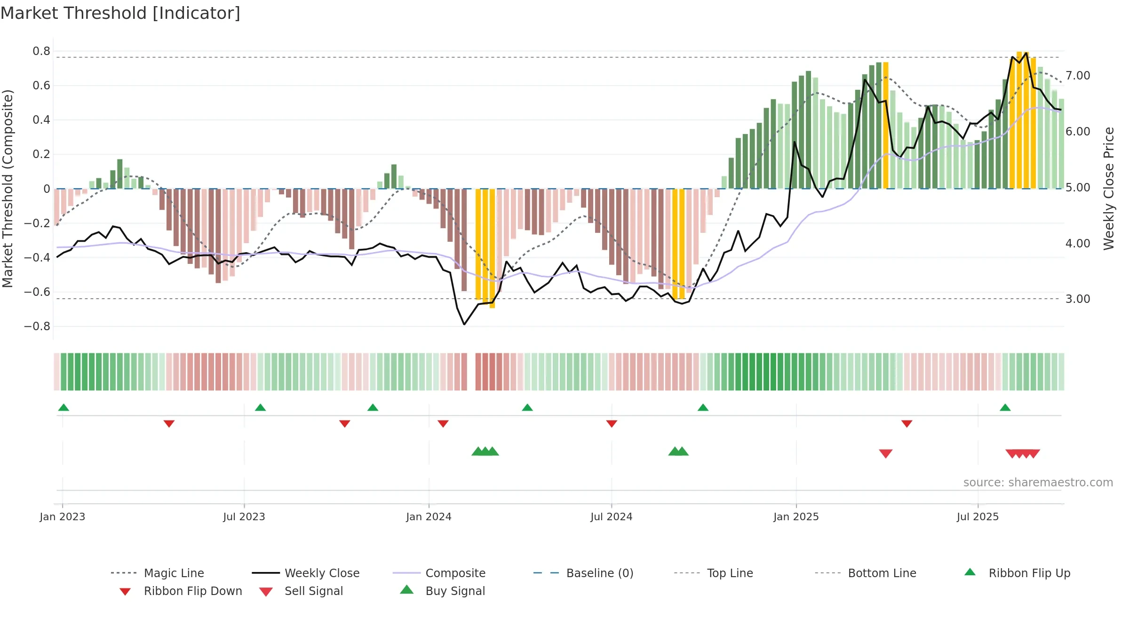This screenshot has height=635, width=1129.
Task: Click the Market Threshold [Indicator] chart title
Action: 120,13
